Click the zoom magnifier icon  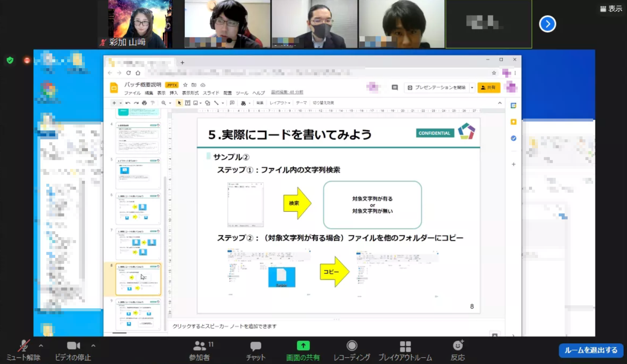(x=164, y=103)
